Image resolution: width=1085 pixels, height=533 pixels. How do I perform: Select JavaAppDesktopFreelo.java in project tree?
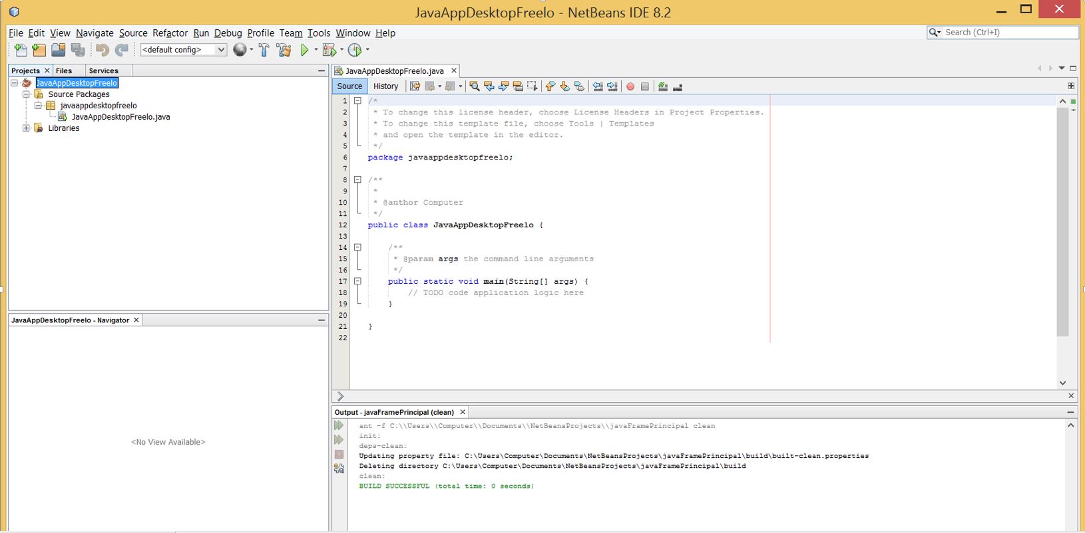(120, 117)
